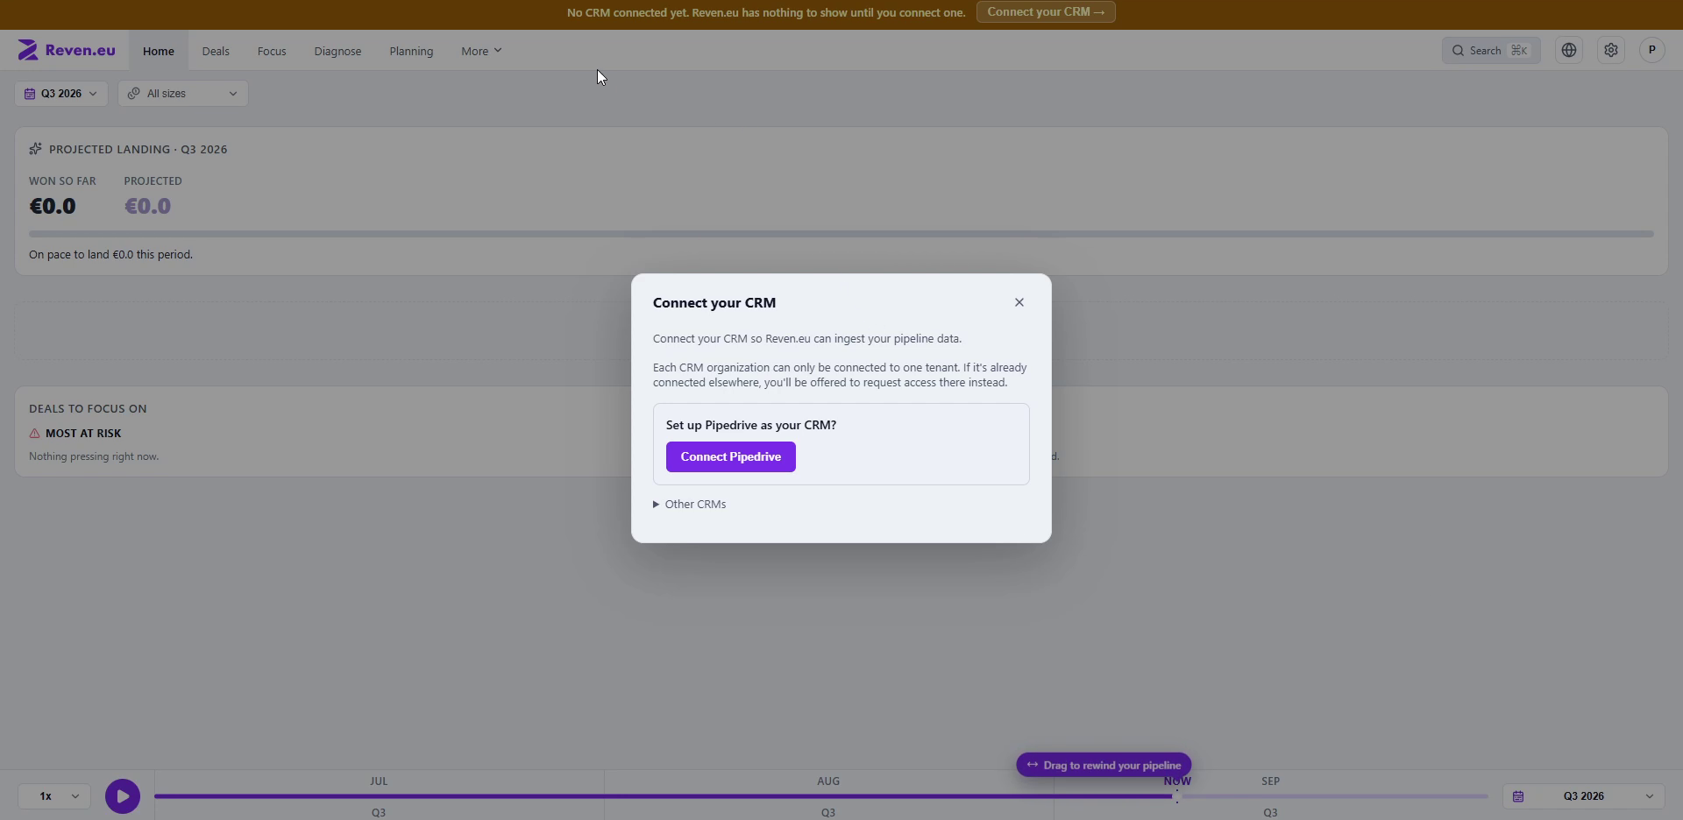Viewport: 1683px width, 820px height.
Task: Click the Projected €0.0 value
Action: coord(147,207)
